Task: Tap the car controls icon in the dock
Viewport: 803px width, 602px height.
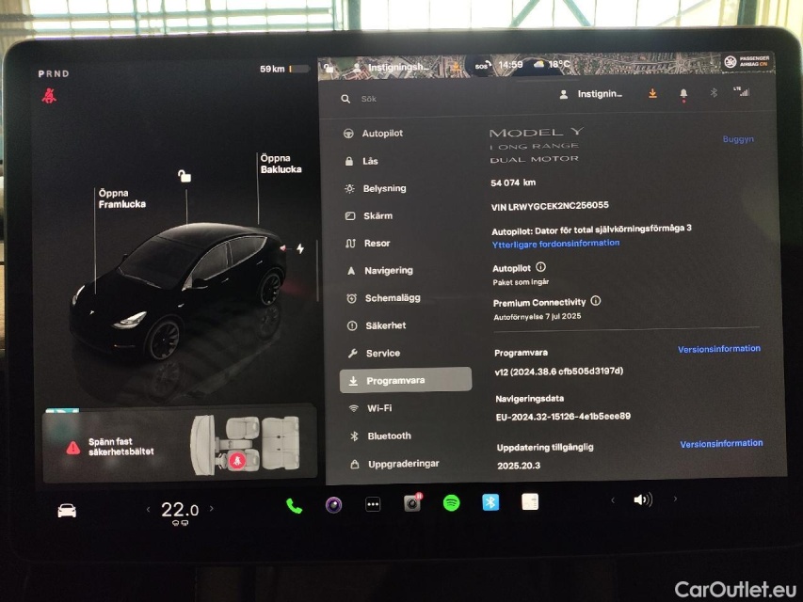Action: [67, 511]
